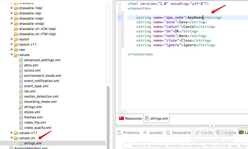Click the LogCat message search field
The width and height of the screenshot is (248, 149).
(186, 146)
